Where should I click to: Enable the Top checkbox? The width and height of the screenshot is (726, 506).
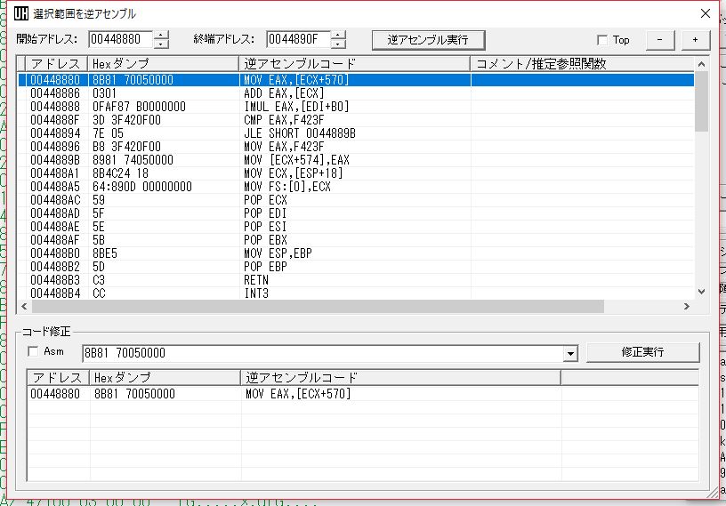click(x=602, y=40)
